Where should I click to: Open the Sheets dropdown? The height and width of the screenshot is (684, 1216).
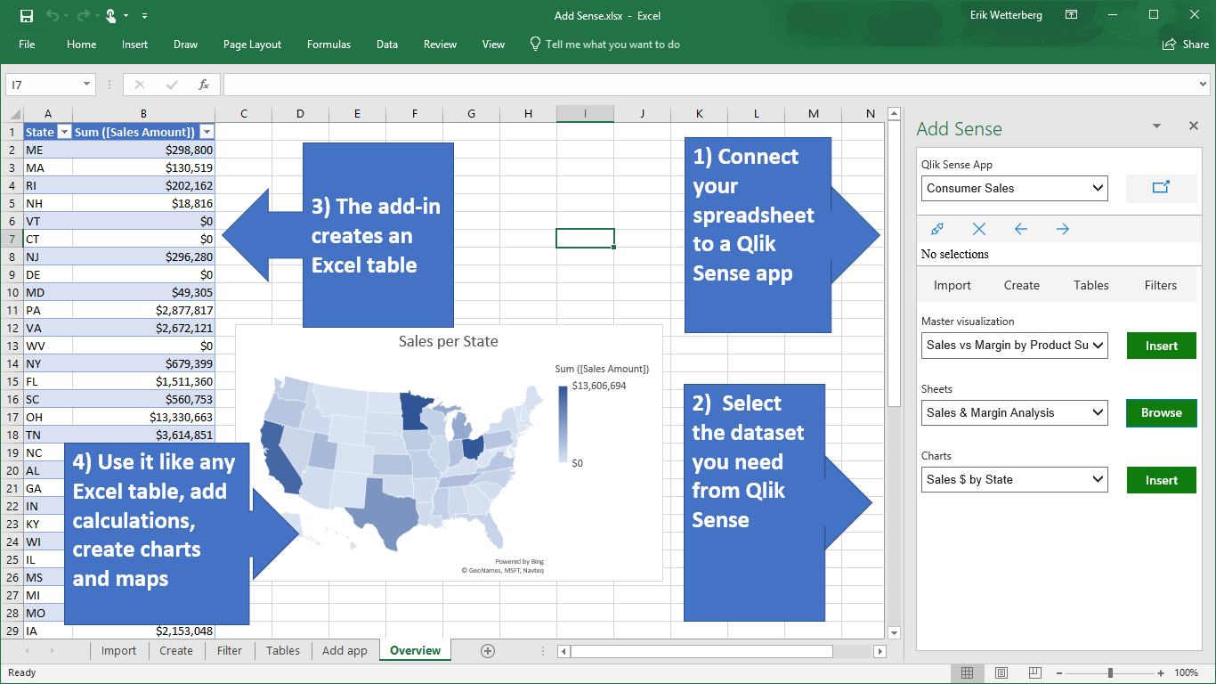[x=1014, y=412]
